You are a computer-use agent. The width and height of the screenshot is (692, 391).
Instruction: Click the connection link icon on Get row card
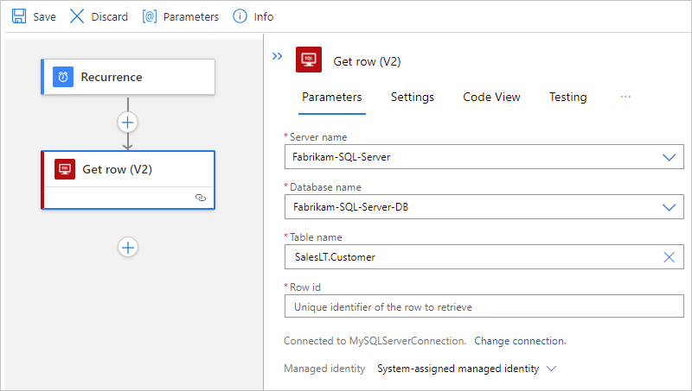click(x=201, y=198)
